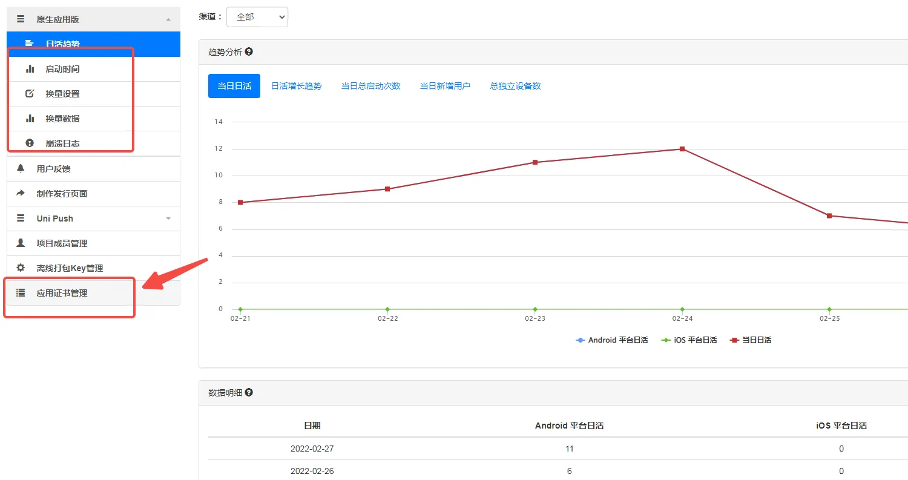Toggle Android 平台日活 series in chart legend
The height and width of the screenshot is (480, 908).
click(x=611, y=340)
